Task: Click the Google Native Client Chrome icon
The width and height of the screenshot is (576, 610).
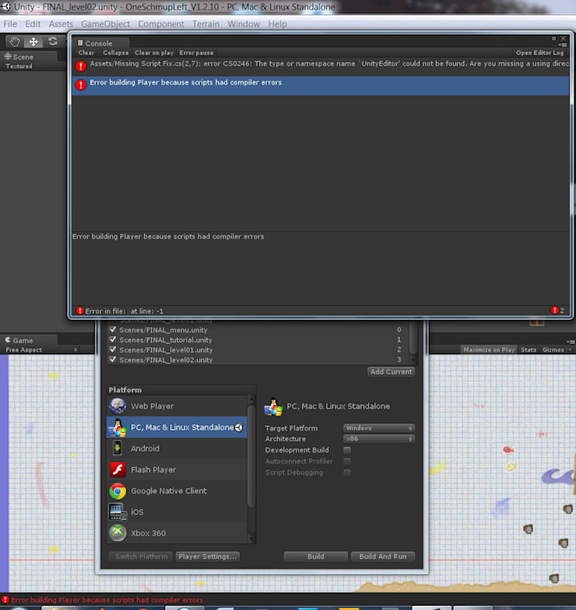Action: tap(118, 491)
